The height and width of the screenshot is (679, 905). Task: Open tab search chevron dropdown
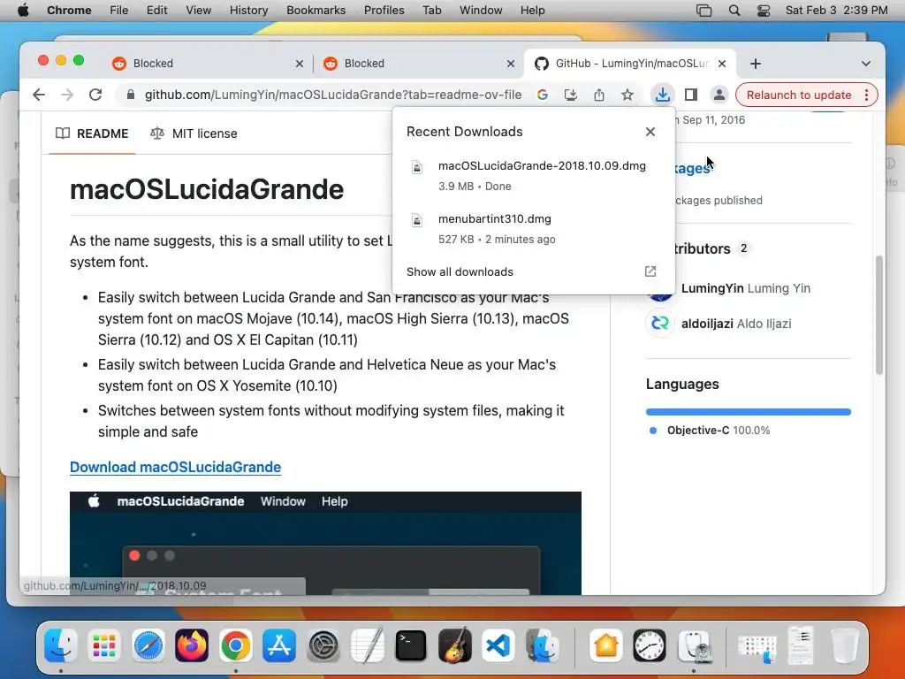(866, 64)
